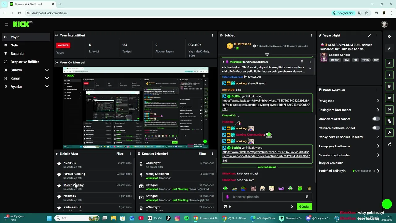Go to Yayın in left sidebar
The height and width of the screenshot is (223, 396).
pyautogui.click(x=26, y=37)
